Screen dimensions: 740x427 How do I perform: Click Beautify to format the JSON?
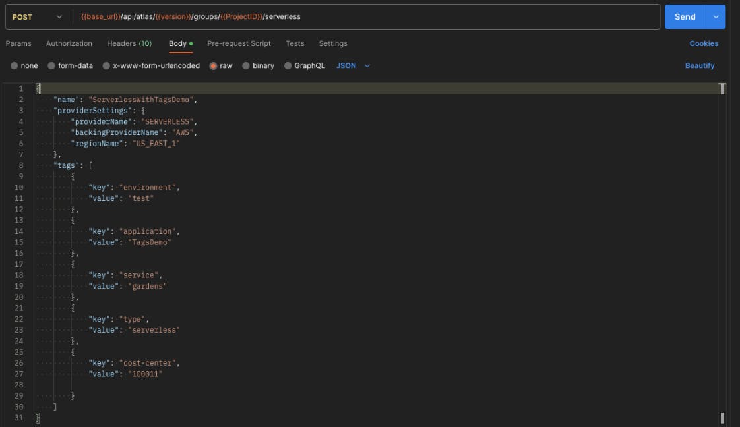coord(700,66)
